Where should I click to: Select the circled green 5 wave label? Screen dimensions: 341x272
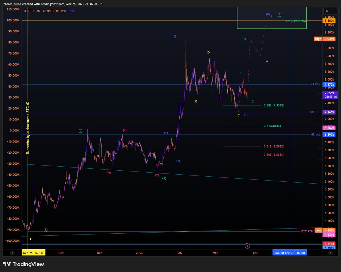[x=280, y=15]
